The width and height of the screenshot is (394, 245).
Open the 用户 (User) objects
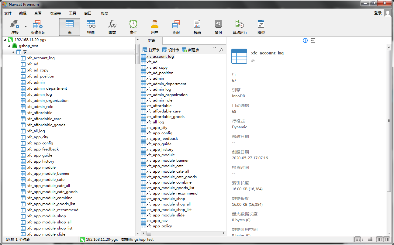click(x=155, y=27)
